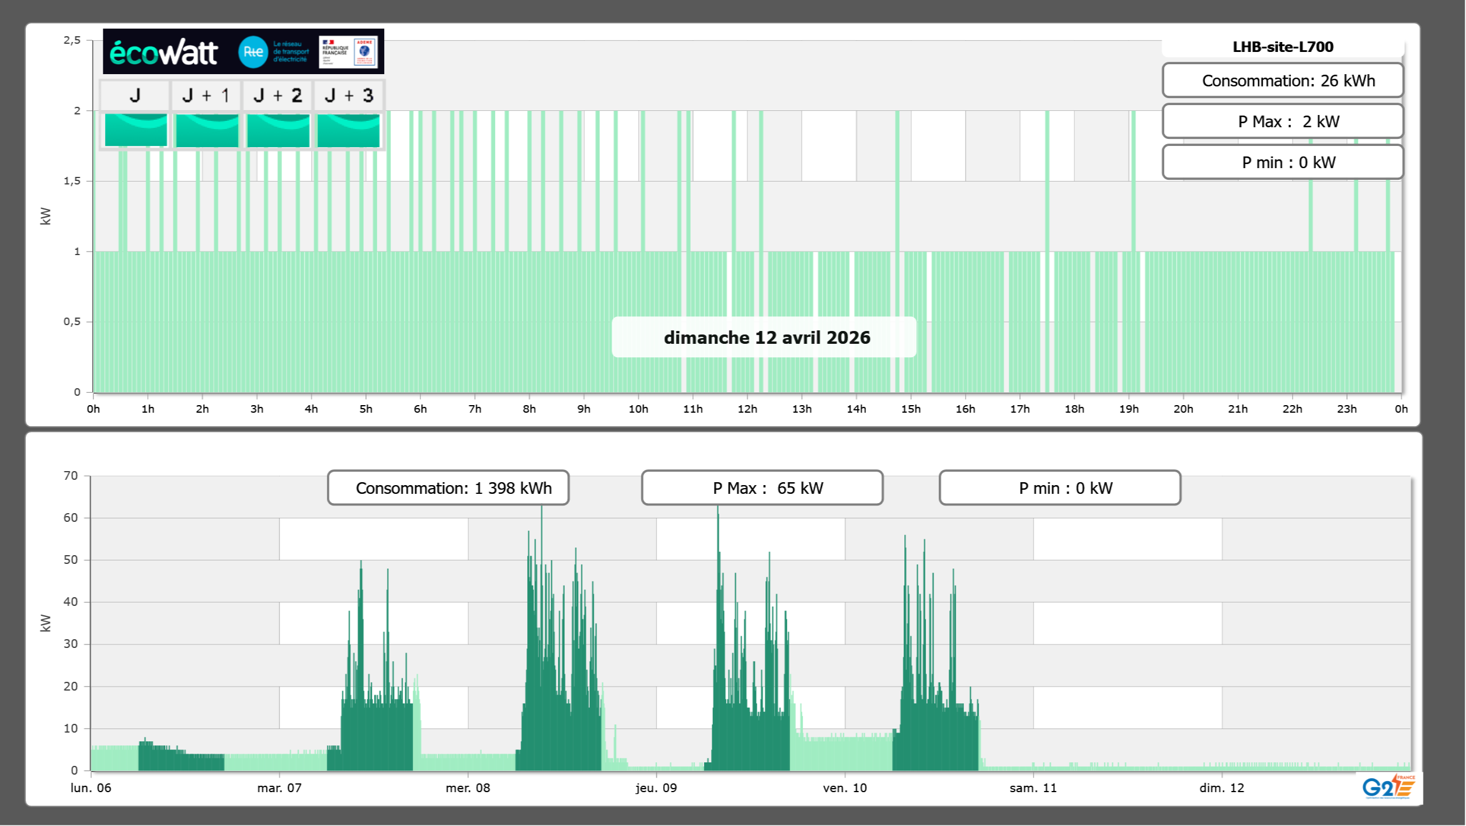Viewport: 1466px width, 826px height.
Task: Click the green signal icon under J + 3
Action: tap(349, 130)
